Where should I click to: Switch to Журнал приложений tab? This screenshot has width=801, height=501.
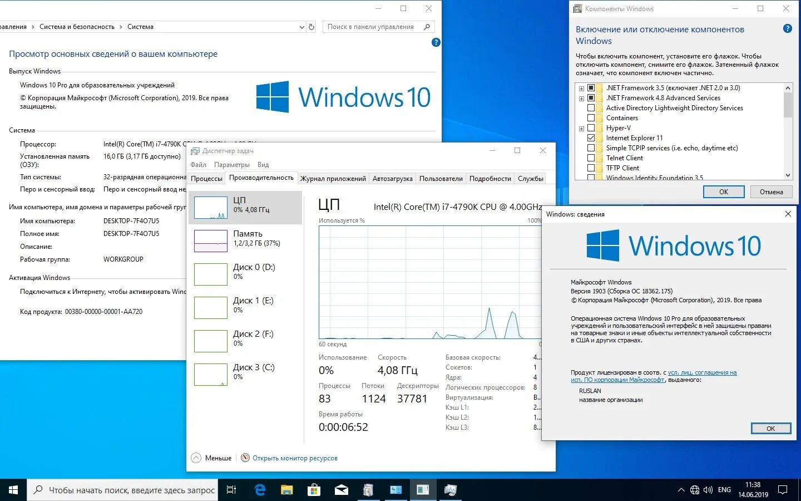click(333, 179)
